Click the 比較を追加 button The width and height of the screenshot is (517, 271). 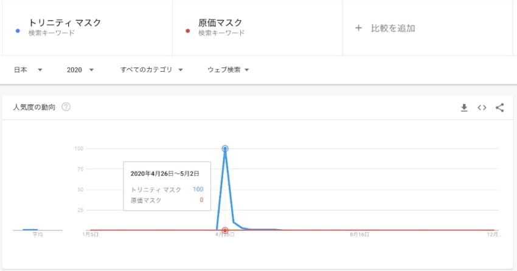tap(393, 28)
